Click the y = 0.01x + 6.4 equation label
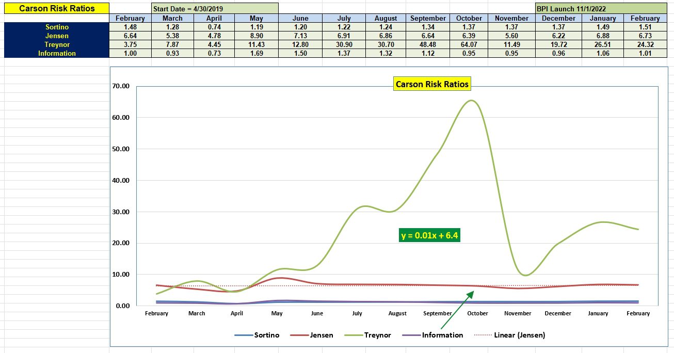The height and width of the screenshot is (353, 674). tap(430, 235)
